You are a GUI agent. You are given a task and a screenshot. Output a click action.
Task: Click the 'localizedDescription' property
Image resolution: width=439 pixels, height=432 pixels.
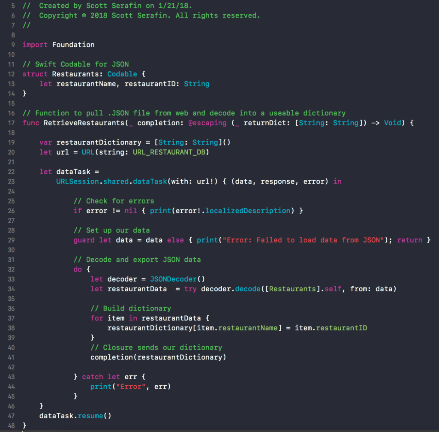248,211
